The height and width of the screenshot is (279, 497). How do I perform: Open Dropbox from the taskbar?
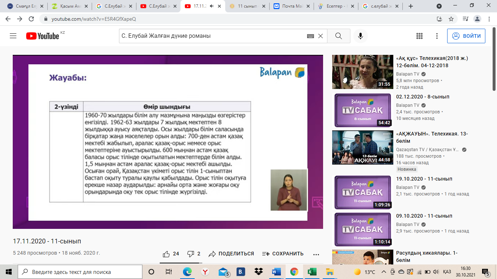coord(259,272)
